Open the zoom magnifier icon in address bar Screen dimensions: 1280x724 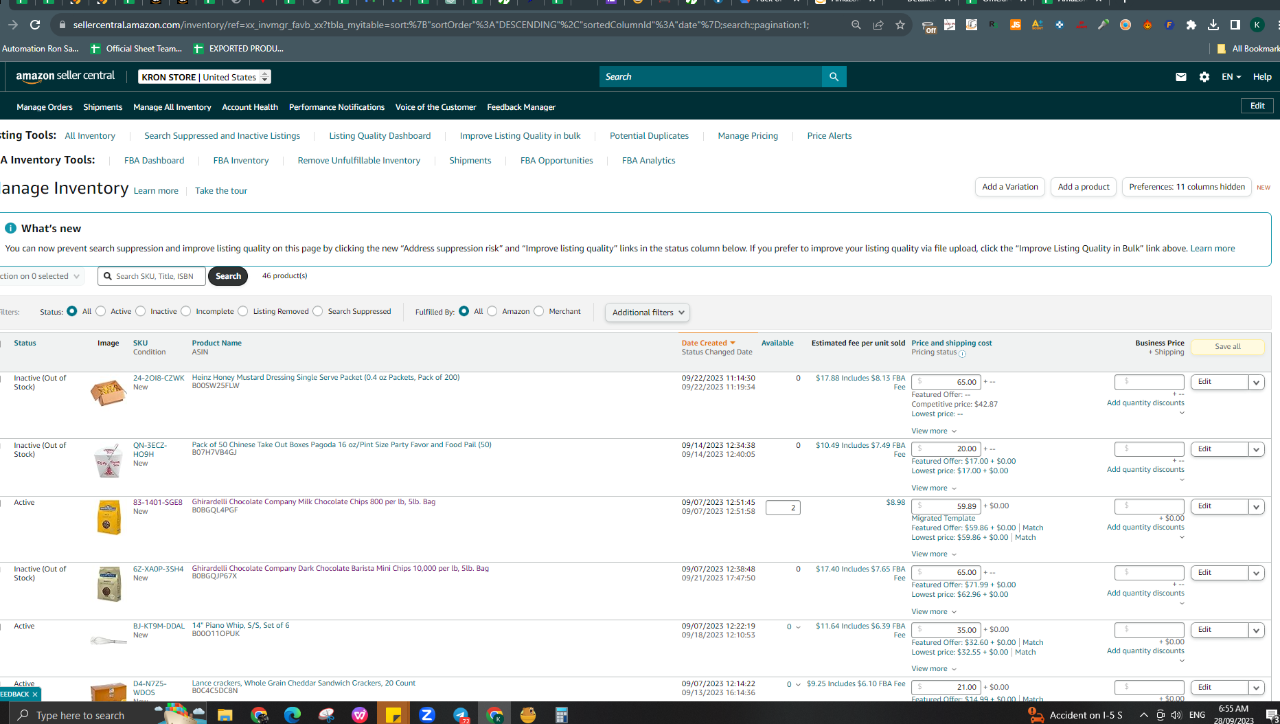click(x=856, y=25)
